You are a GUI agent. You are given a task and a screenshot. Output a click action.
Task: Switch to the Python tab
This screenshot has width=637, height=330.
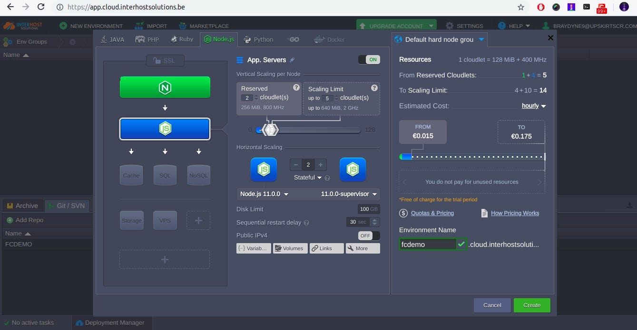pos(258,39)
